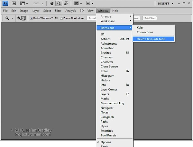Show the Clone Source panel
Screen dimensions: 193x147
[115, 66]
